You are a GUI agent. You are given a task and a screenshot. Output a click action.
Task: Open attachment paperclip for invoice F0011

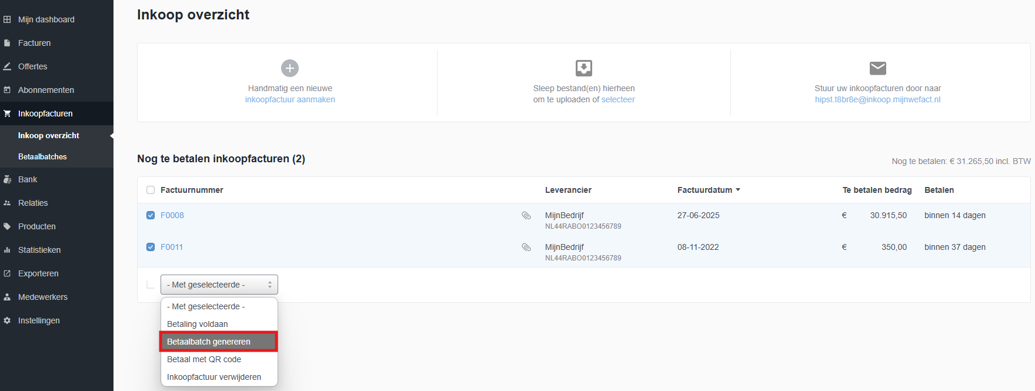(x=526, y=248)
